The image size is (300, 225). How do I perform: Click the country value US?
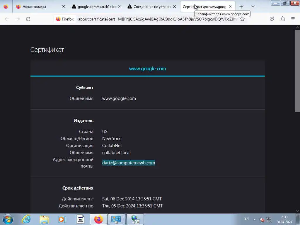pyautogui.click(x=105, y=132)
